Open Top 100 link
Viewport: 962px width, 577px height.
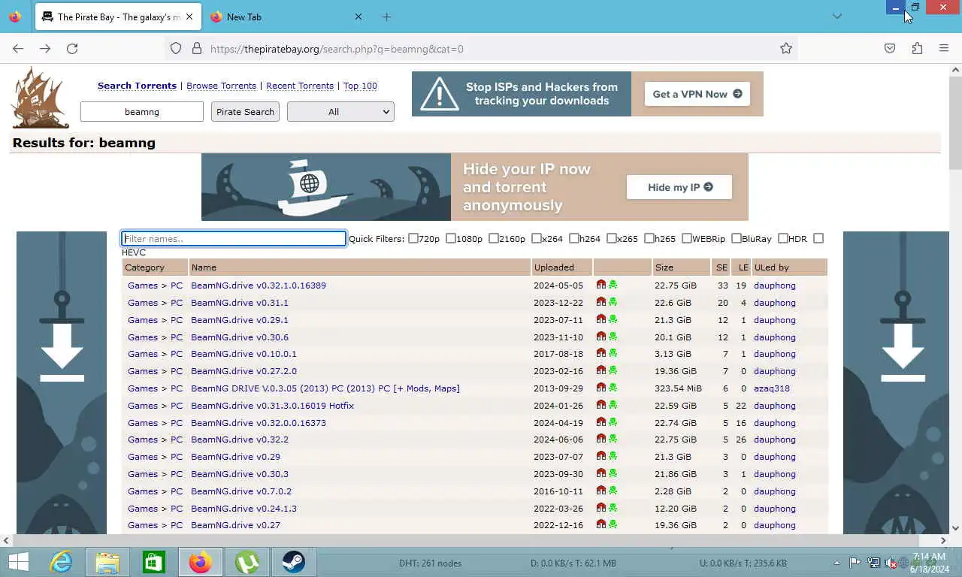click(x=360, y=86)
